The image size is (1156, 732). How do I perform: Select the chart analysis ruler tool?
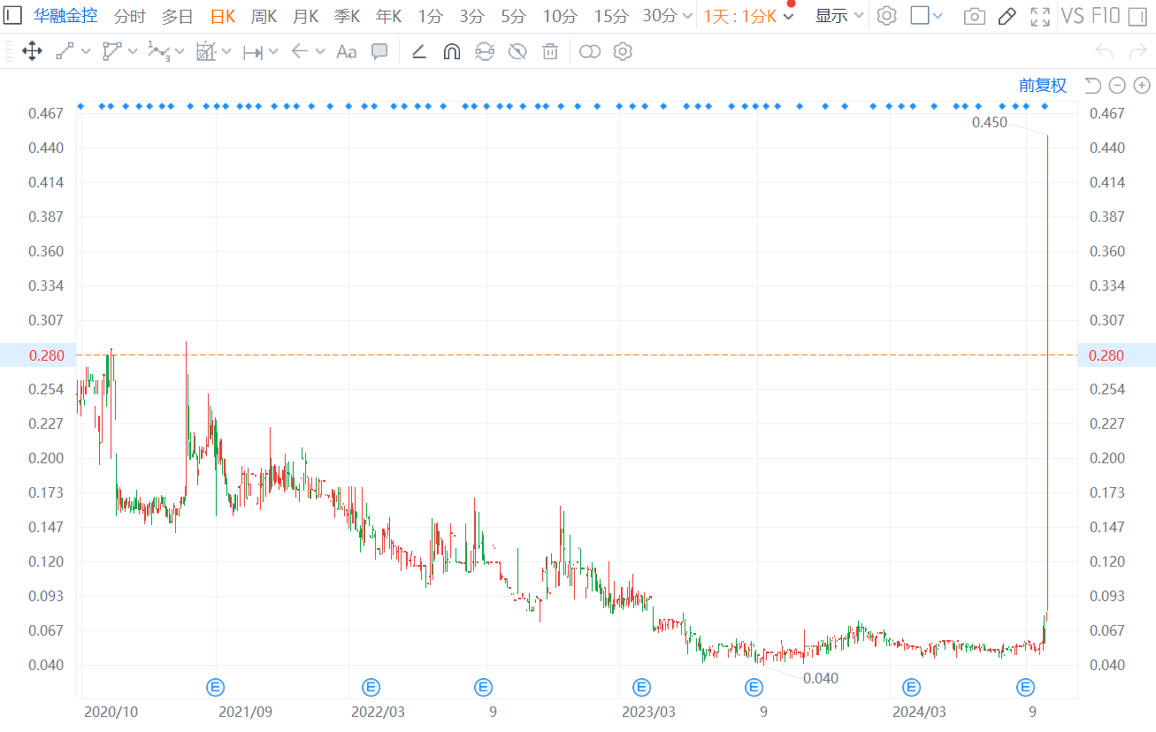205,51
